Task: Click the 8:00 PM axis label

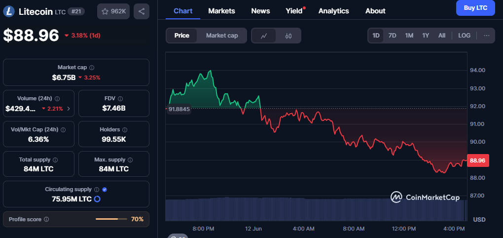Action: point(203,229)
